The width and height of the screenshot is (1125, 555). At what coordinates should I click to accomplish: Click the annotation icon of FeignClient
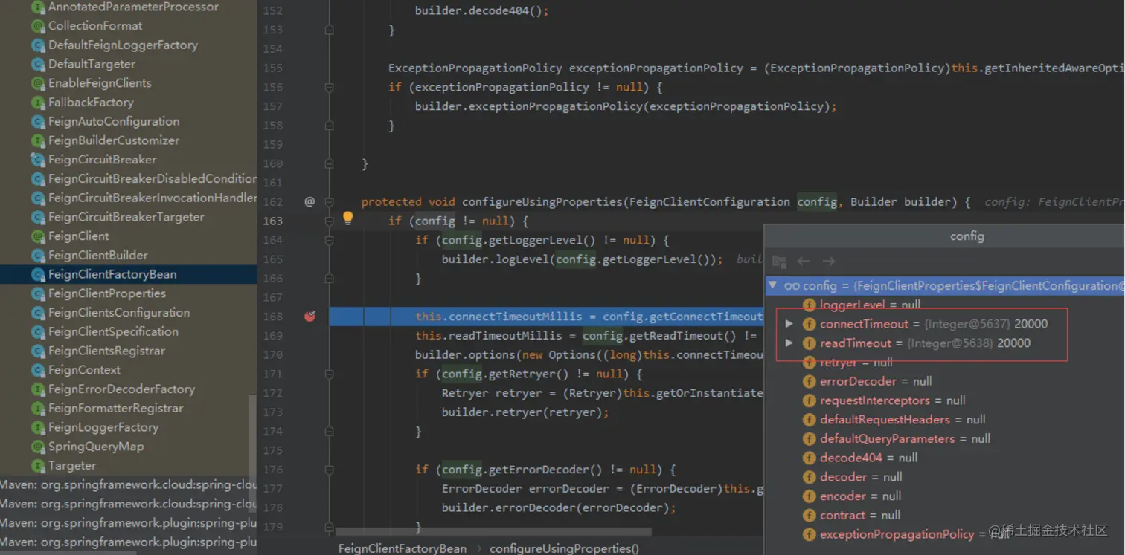38,236
